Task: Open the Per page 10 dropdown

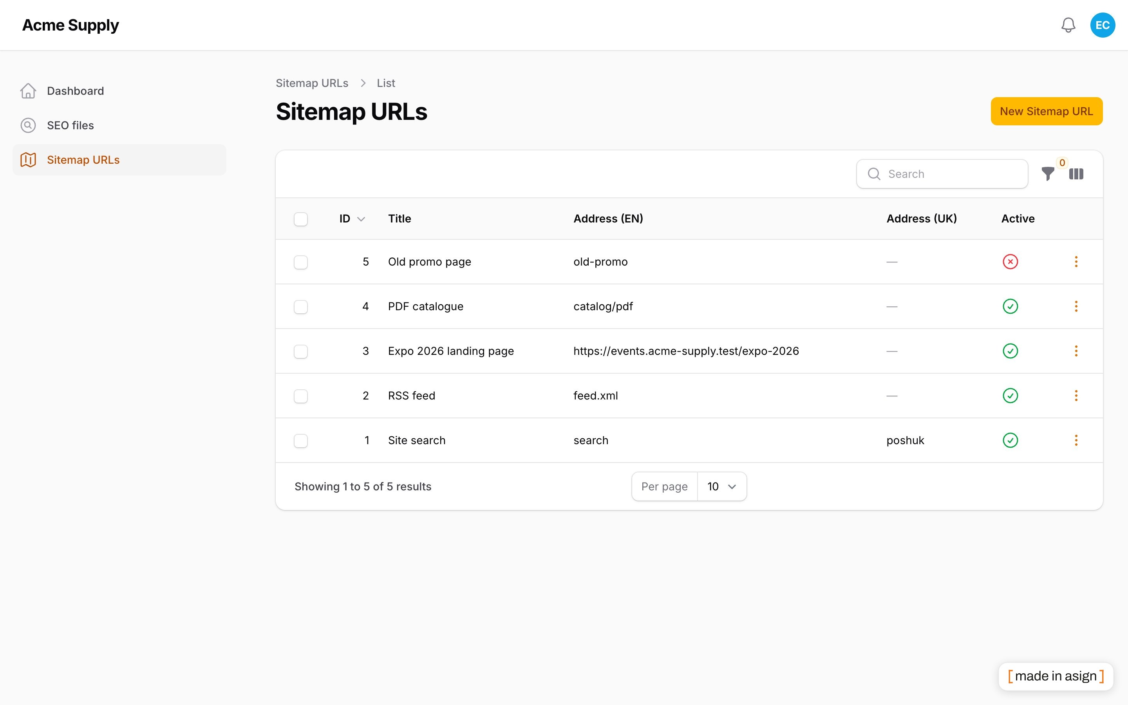Action: tap(721, 486)
